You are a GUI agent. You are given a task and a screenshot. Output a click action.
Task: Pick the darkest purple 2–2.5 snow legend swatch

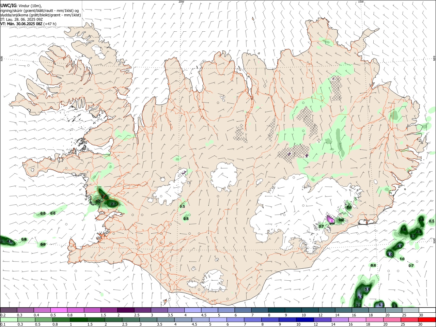pyautogui.click(x=125, y=310)
